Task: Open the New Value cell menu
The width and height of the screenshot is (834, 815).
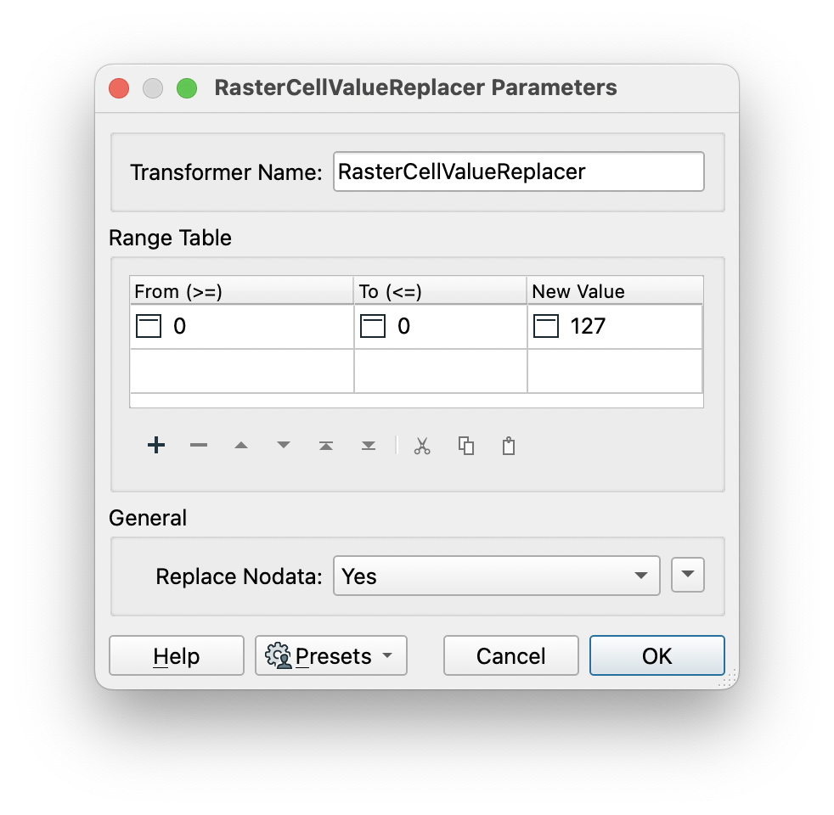Action: pyautogui.click(x=547, y=325)
